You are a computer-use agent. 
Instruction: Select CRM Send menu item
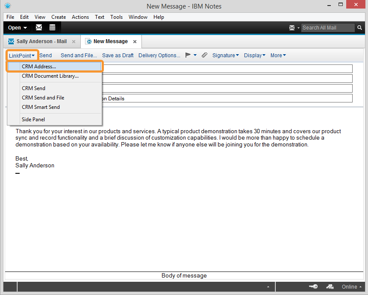click(54, 88)
